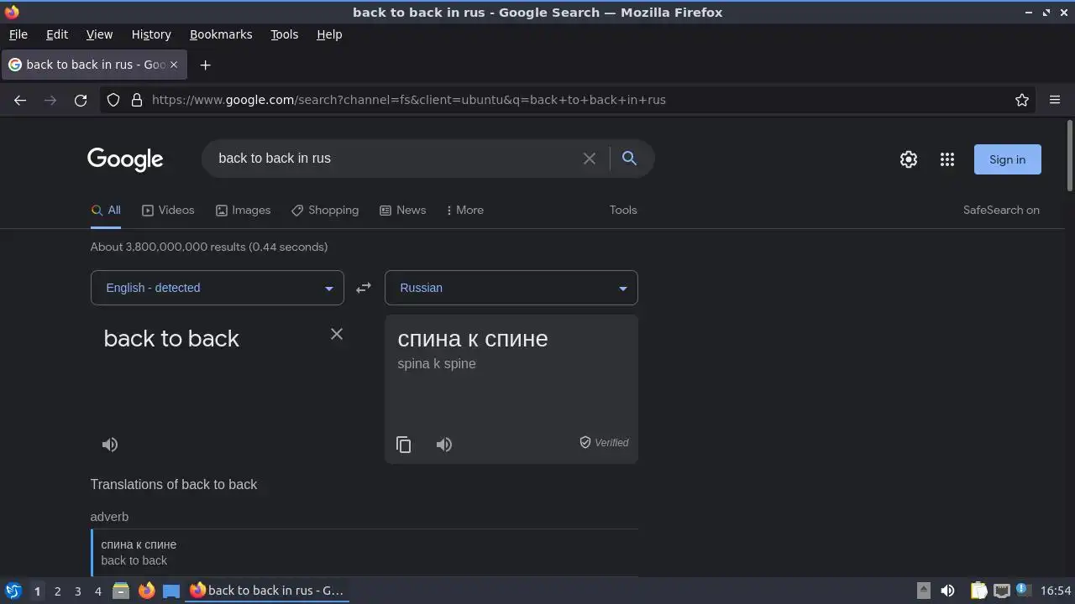Image resolution: width=1075 pixels, height=604 pixels.
Task: Bookmark this page with the star
Action: 1022,100
